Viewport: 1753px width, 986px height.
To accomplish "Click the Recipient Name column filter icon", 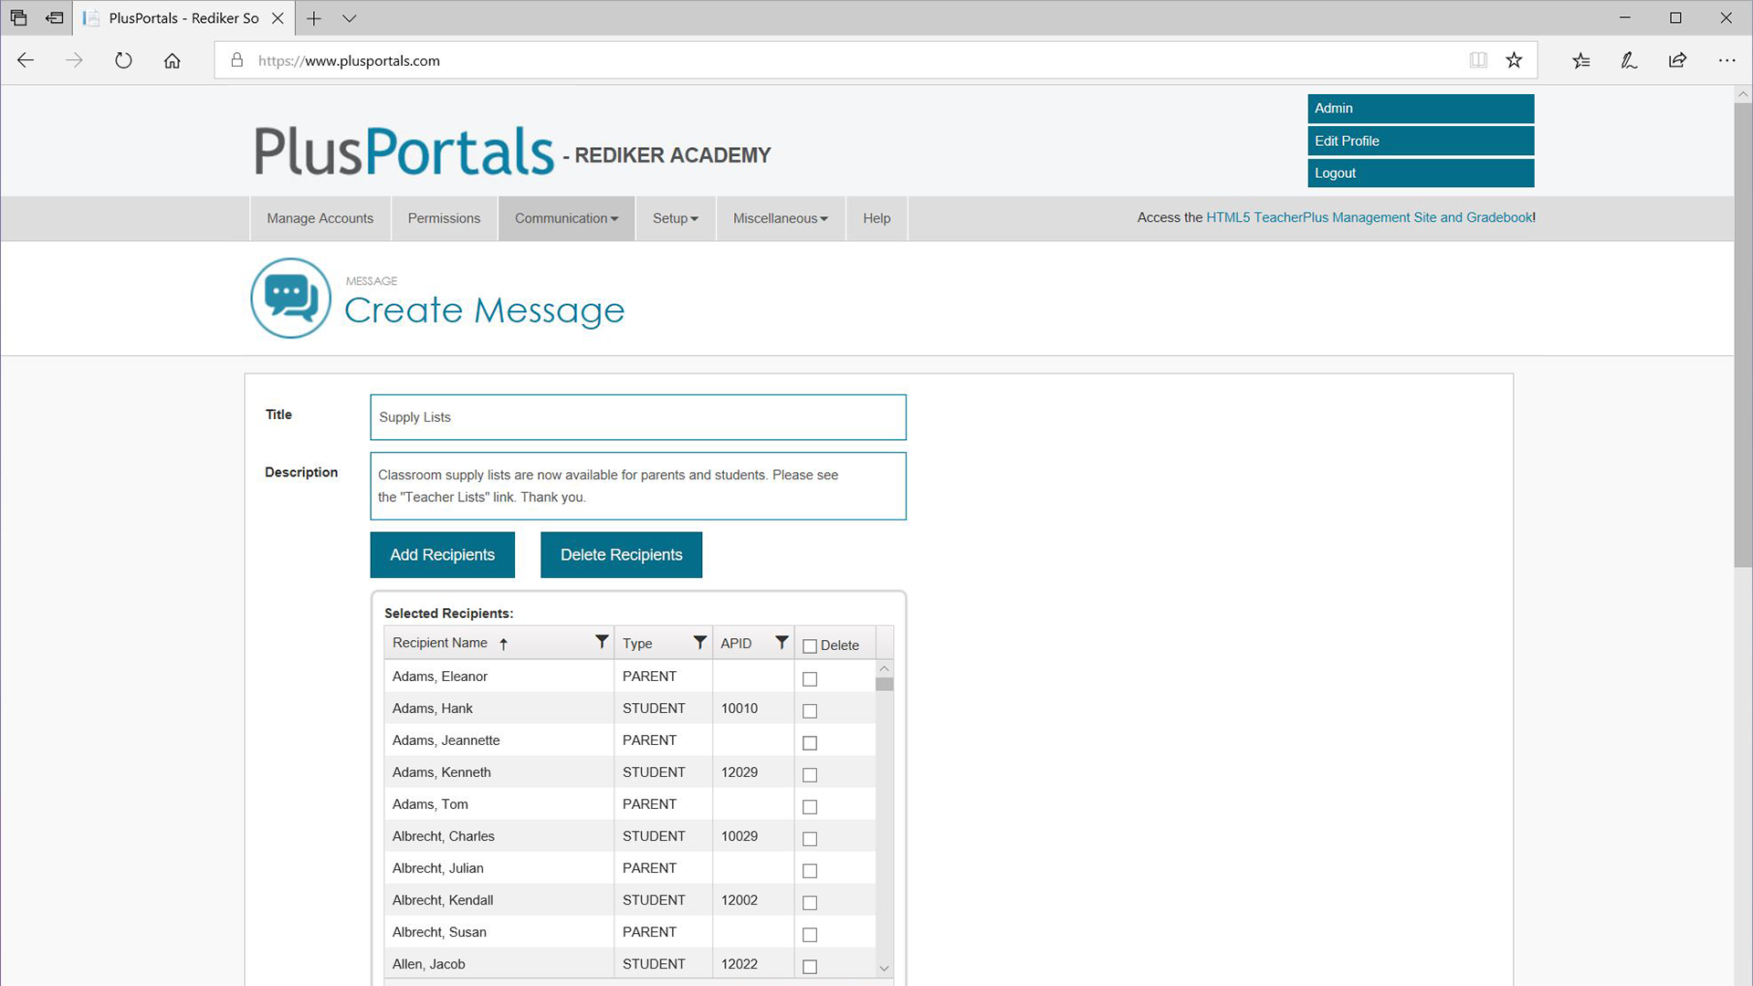I will [x=601, y=643].
